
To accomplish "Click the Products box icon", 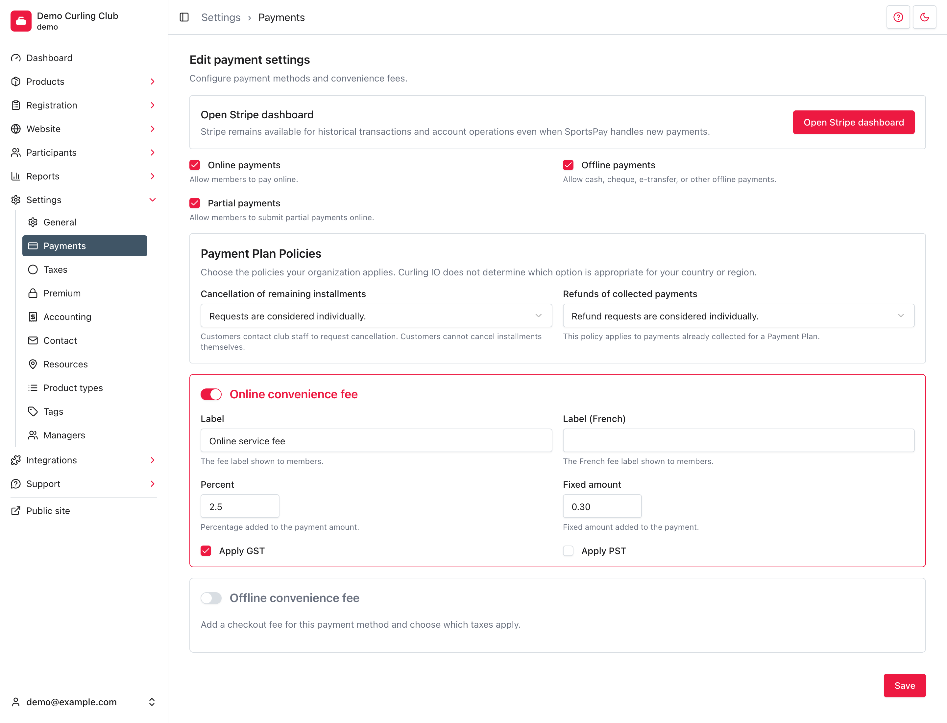I will (16, 82).
